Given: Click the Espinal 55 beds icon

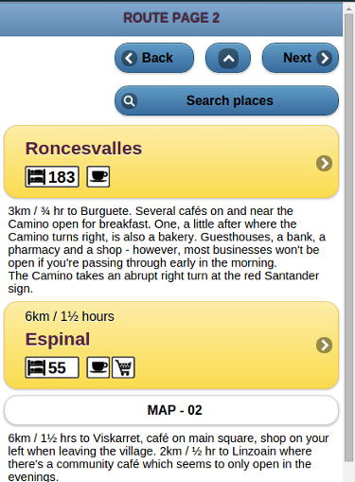Looking at the screenshot, I should click(52, 367).
